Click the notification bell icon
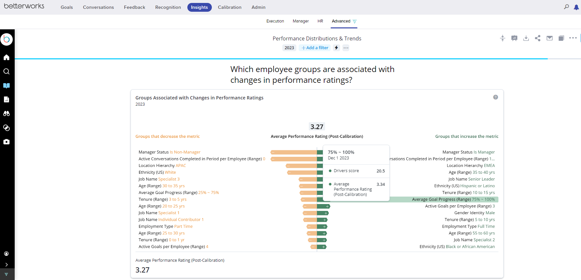The height and width of the screenshot is (280, 581). click(x=576, y=7)
